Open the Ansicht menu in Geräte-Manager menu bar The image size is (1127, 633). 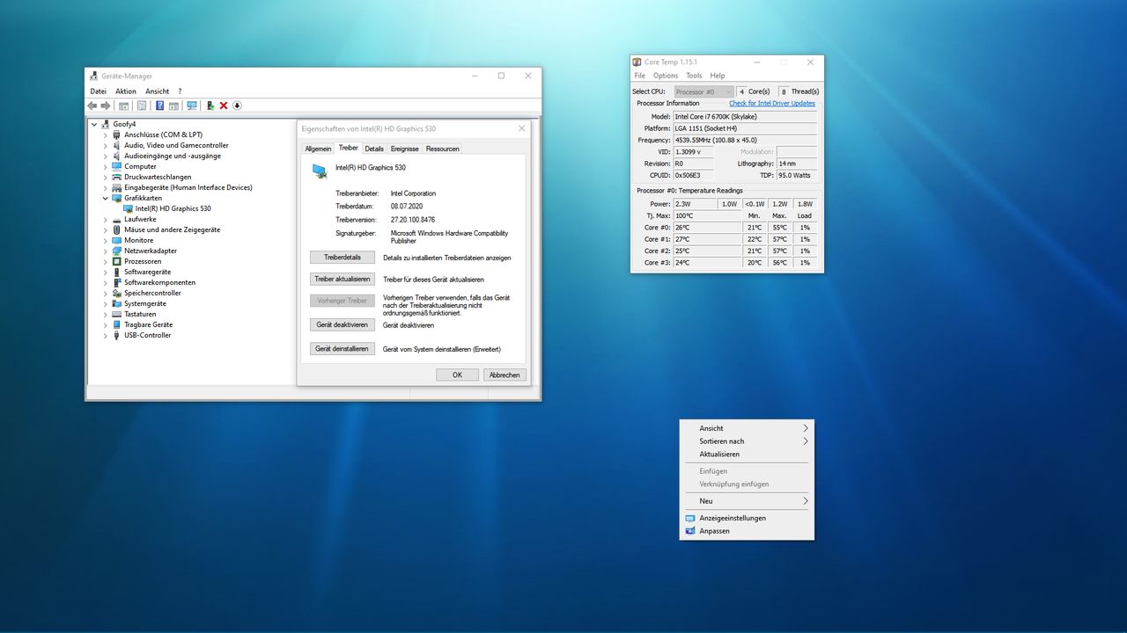158,91
